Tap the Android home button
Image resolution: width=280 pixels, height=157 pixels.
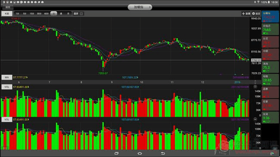pos(140,153)
